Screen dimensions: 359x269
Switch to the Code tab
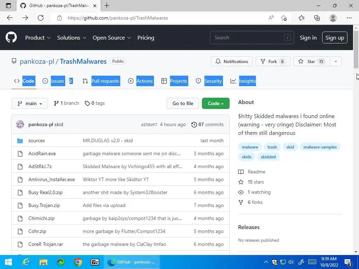click(x=24, y=81)
